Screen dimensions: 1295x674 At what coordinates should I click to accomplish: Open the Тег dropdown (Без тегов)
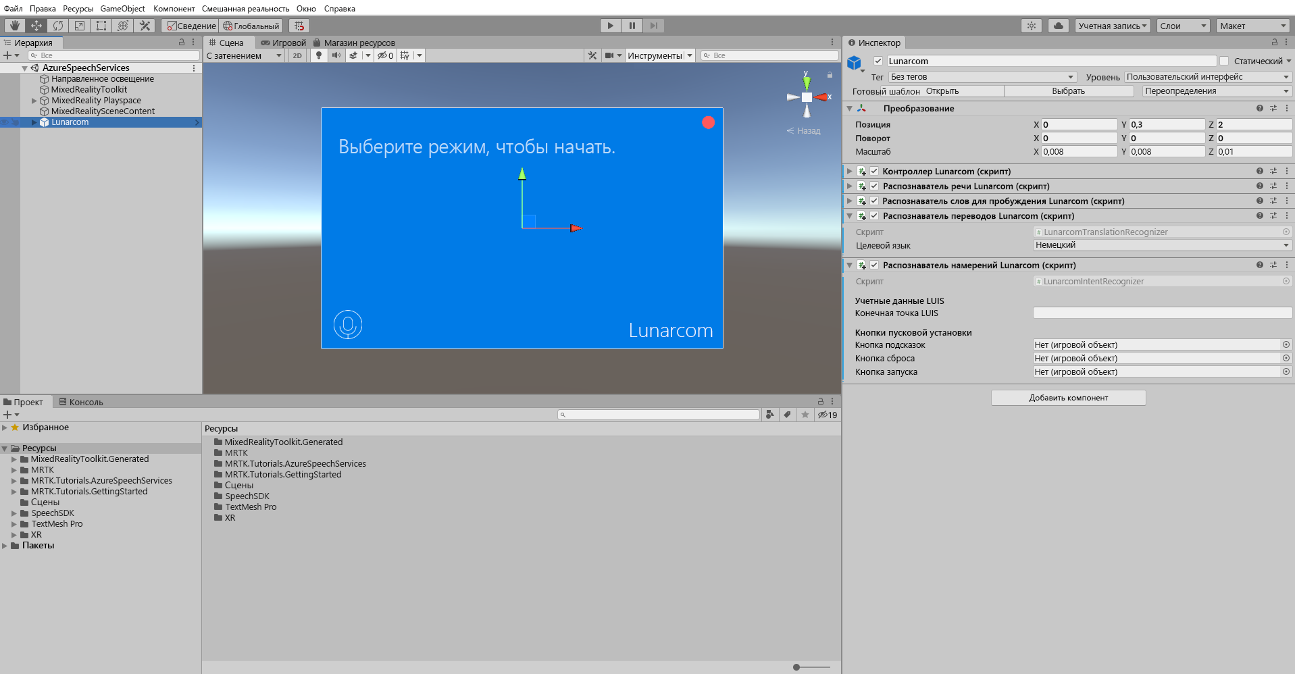coord(982,77)
